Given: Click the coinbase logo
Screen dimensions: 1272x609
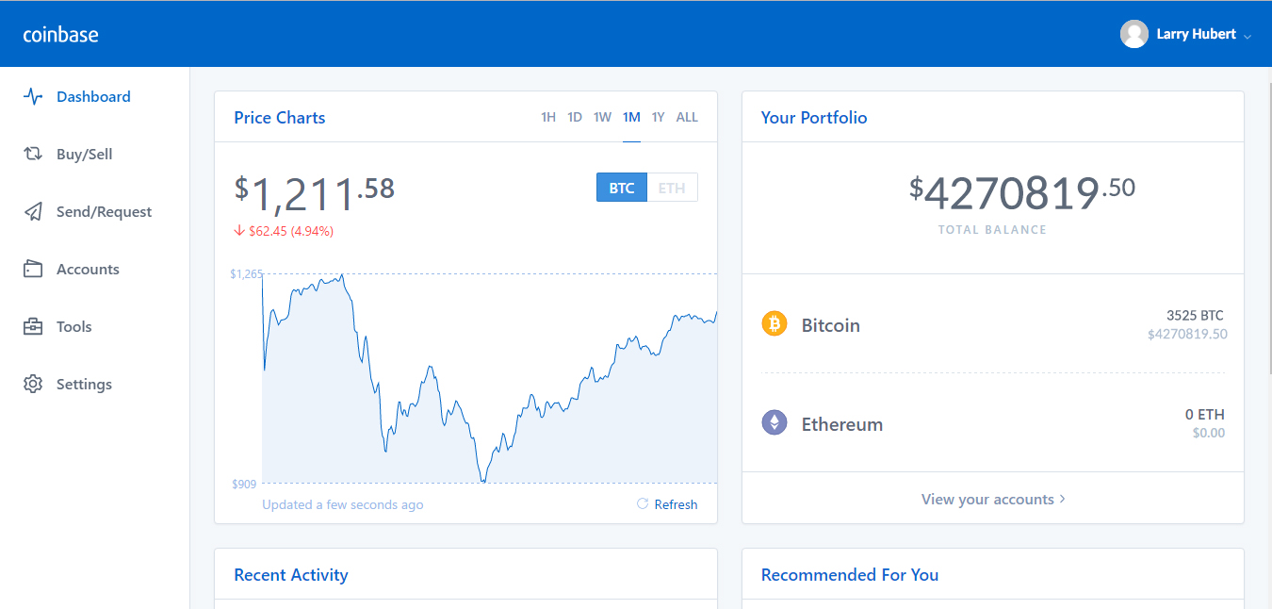Looking at the screenshot, I should [x=61, y=35].
